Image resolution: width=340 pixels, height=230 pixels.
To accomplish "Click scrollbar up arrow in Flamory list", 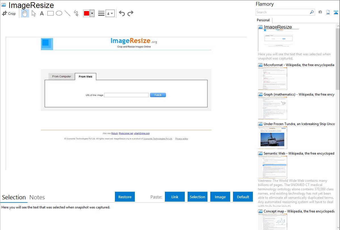I will click(x=338, y=26).
